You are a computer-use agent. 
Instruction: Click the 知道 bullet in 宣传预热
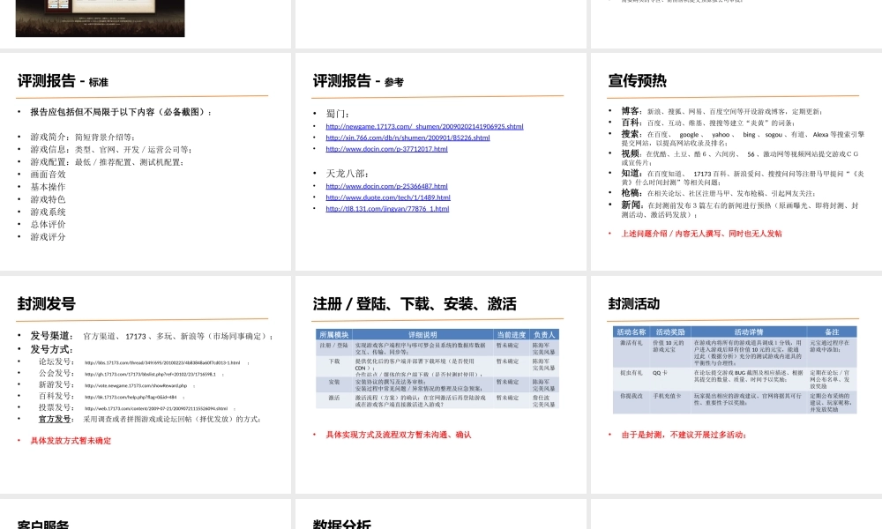click(743, 177)
